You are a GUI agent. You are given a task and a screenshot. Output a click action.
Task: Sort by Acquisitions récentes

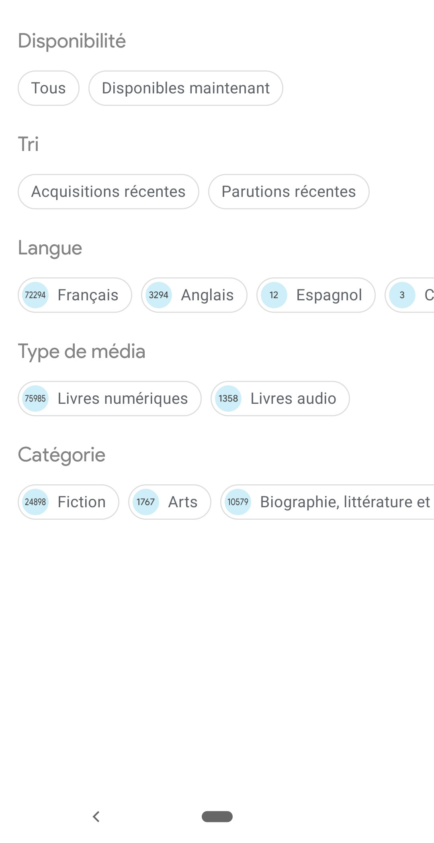coord(108,192)
